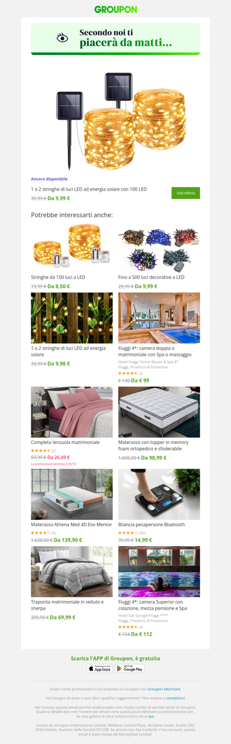The width and height of the screenshot is (231, 744).
Task: Click the 'contattarci' link
Action: (175, 698)
